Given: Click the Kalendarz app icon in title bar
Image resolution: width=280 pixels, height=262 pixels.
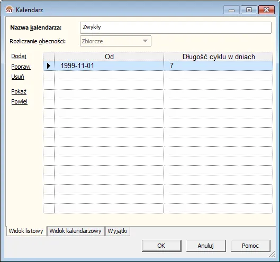Looking at the screenshot, I should [10, 10].
